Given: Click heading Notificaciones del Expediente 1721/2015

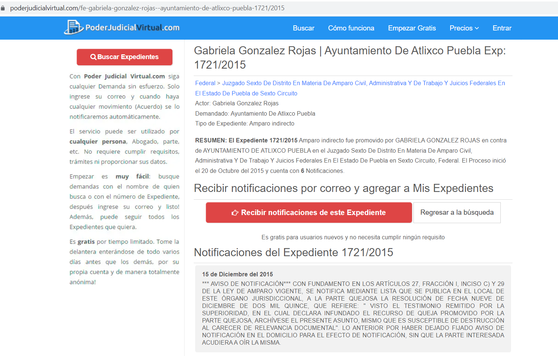Looking at the screenshot, I should [293, 253].
